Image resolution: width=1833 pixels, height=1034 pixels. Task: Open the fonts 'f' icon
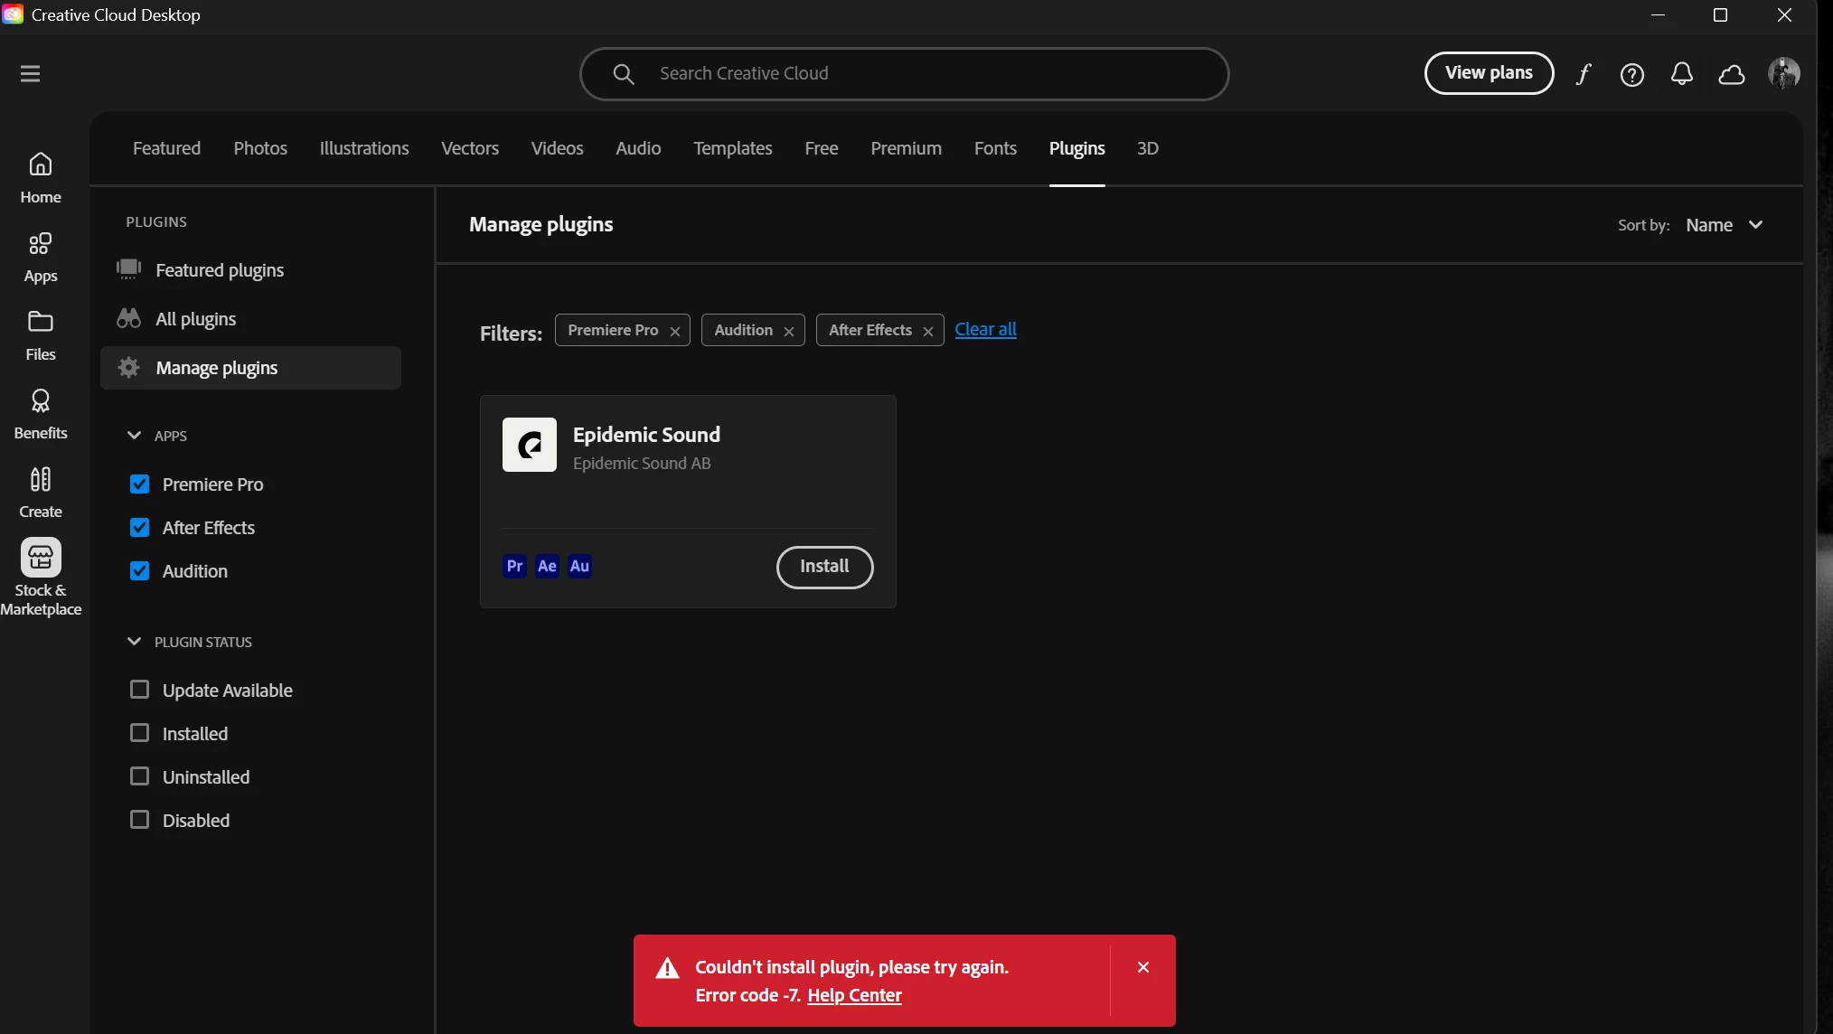coord(1584,74)
